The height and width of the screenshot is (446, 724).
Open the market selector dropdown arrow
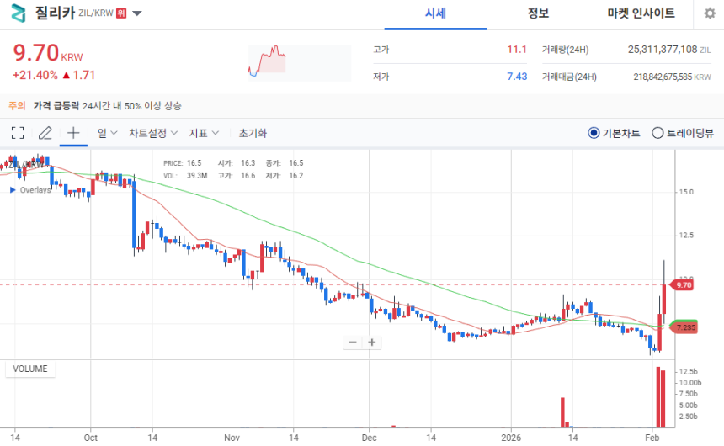(137, 13)
